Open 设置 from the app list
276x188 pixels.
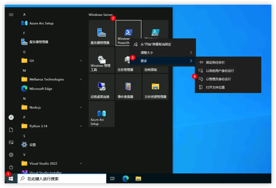pyautogui.click(x=52, y=145)
